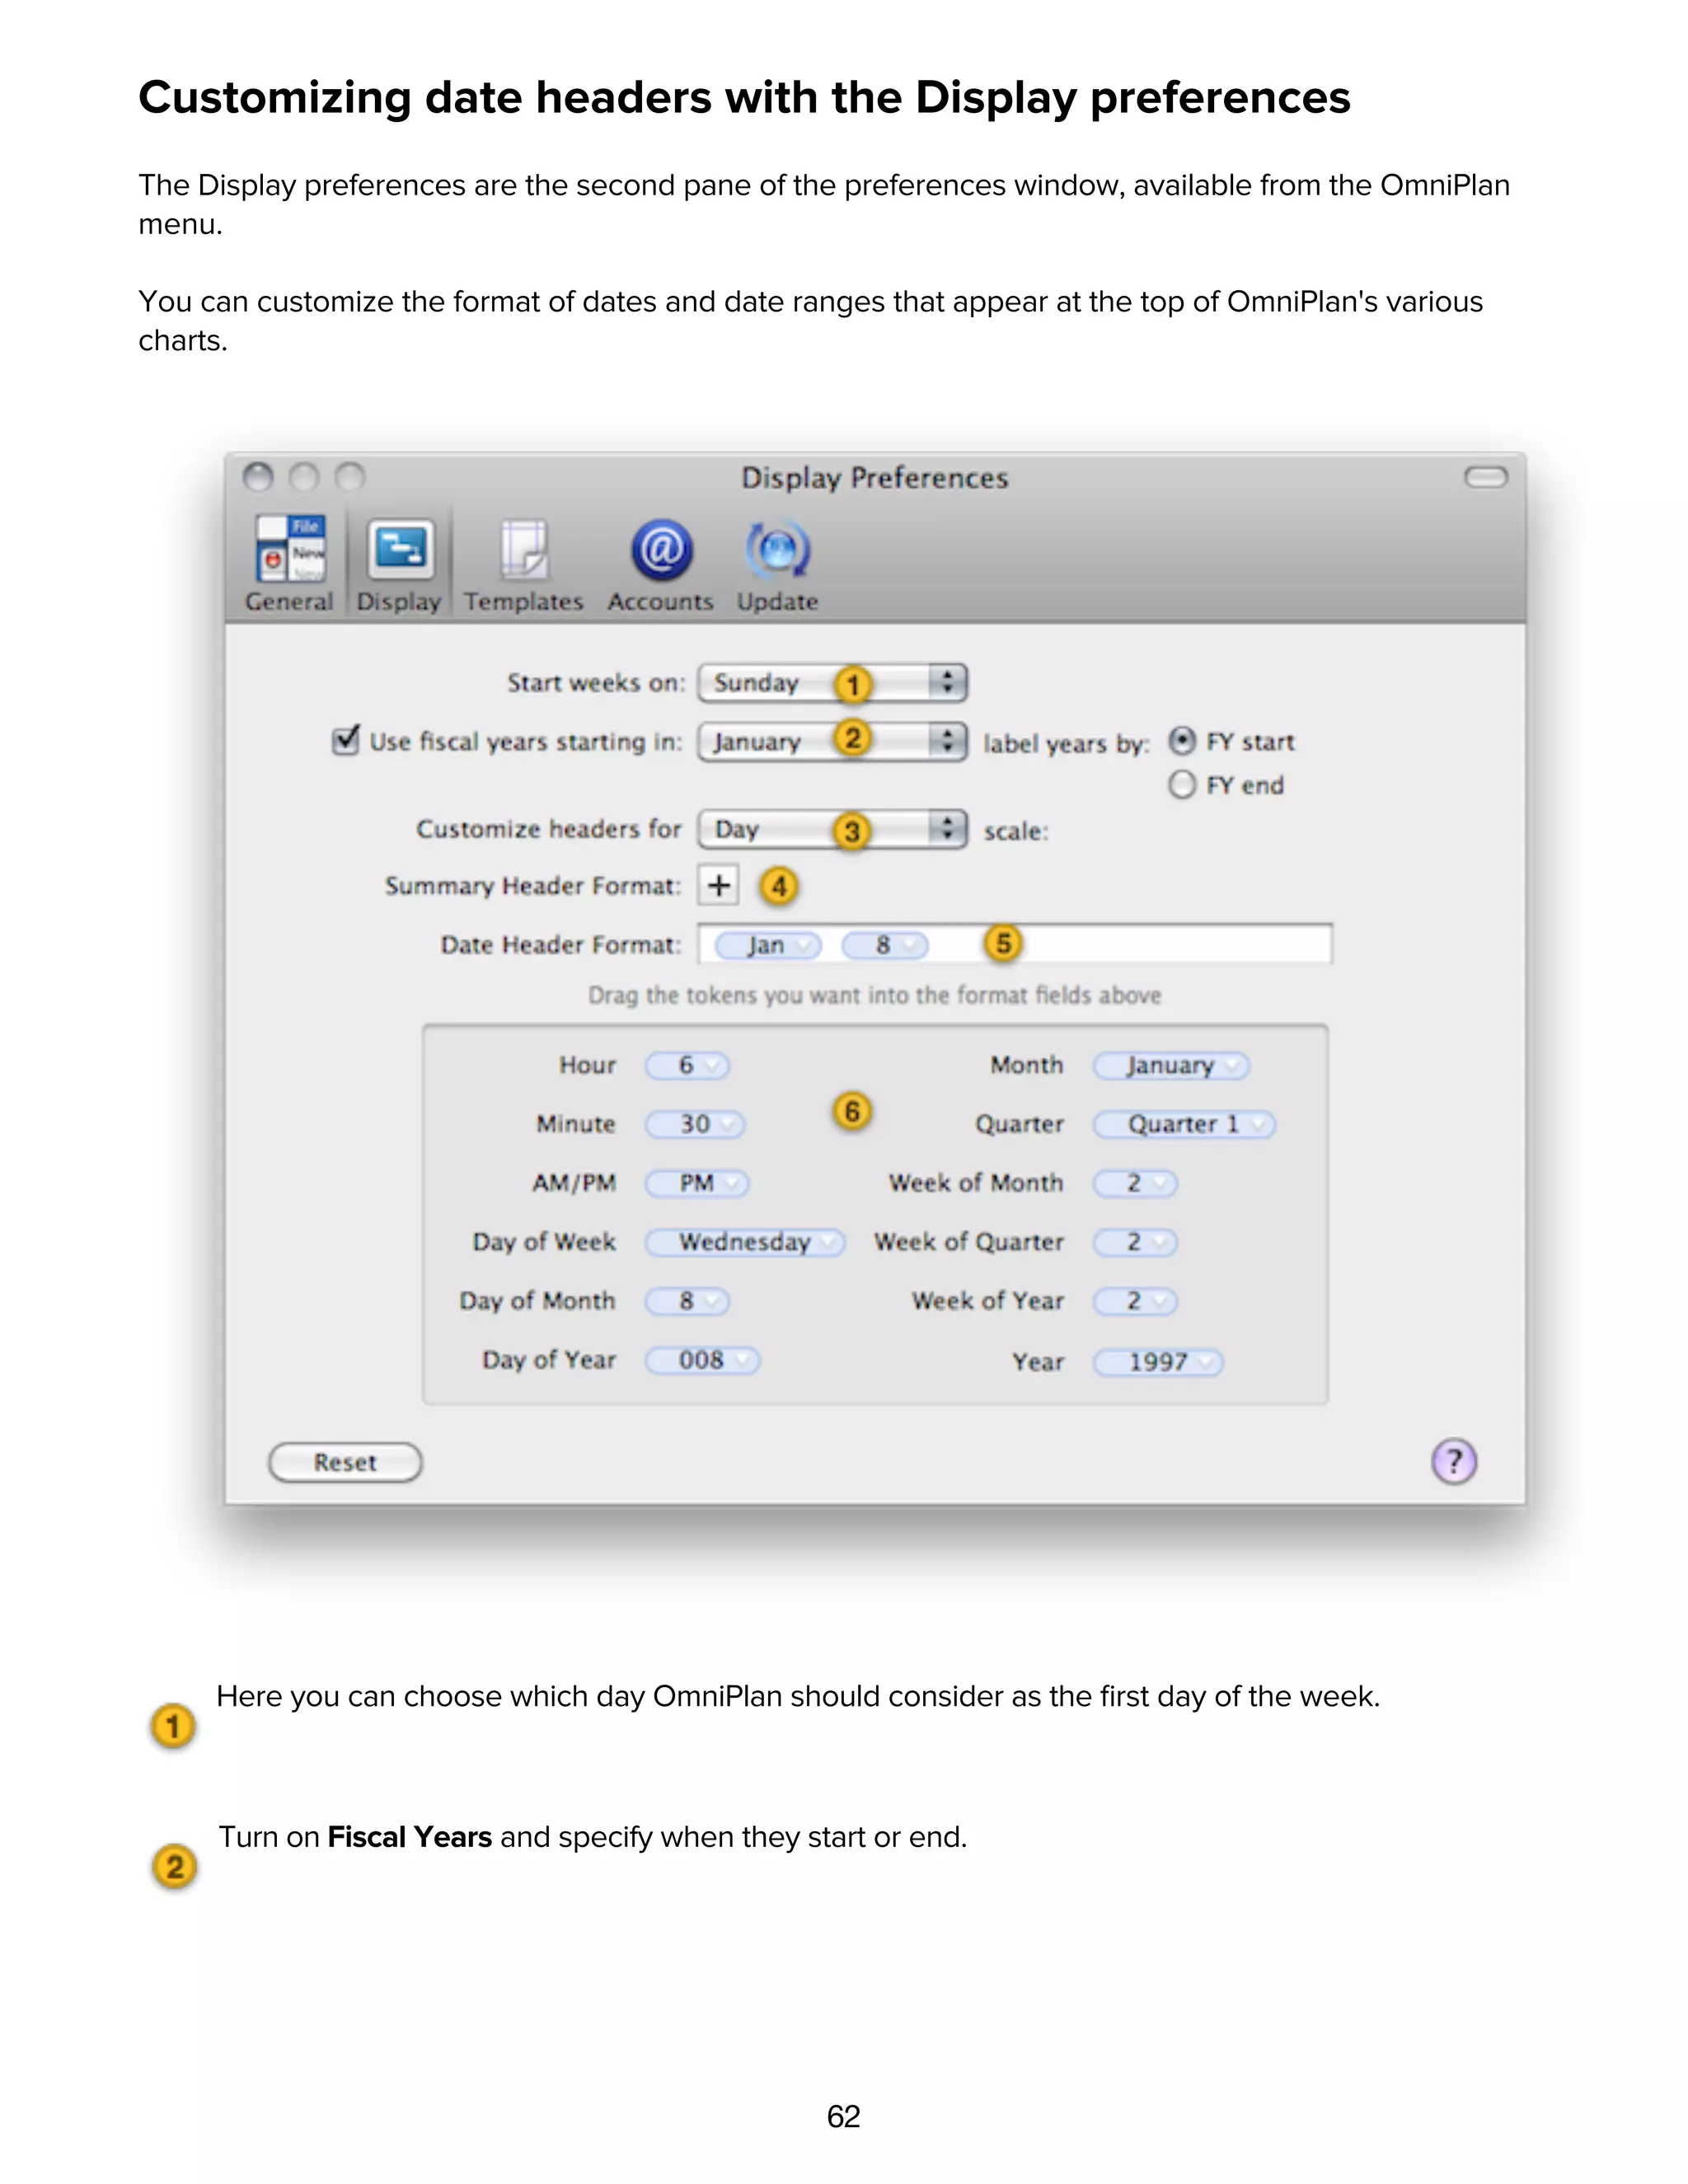The image size is (1688, 2184).
Task: Click the Week of Year token
Action: [x=1135, y=1301]
